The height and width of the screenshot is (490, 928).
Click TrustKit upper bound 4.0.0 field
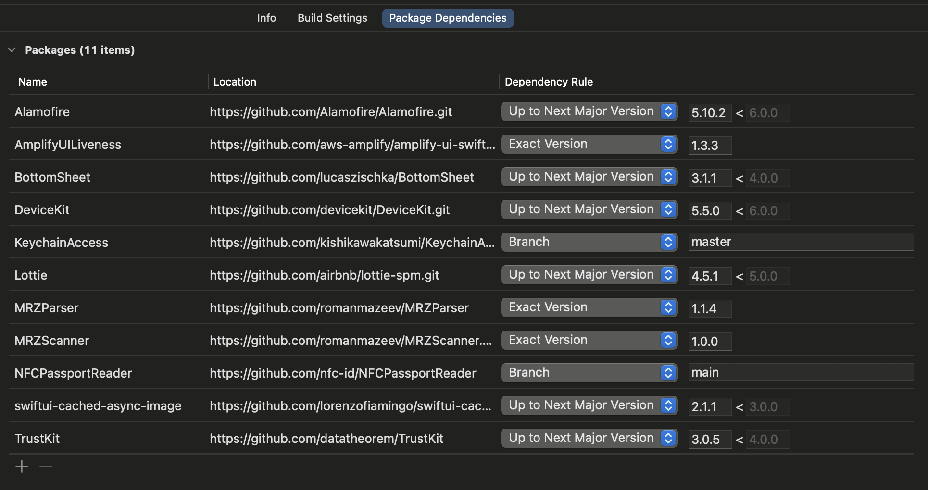click(x=767, y=440)
